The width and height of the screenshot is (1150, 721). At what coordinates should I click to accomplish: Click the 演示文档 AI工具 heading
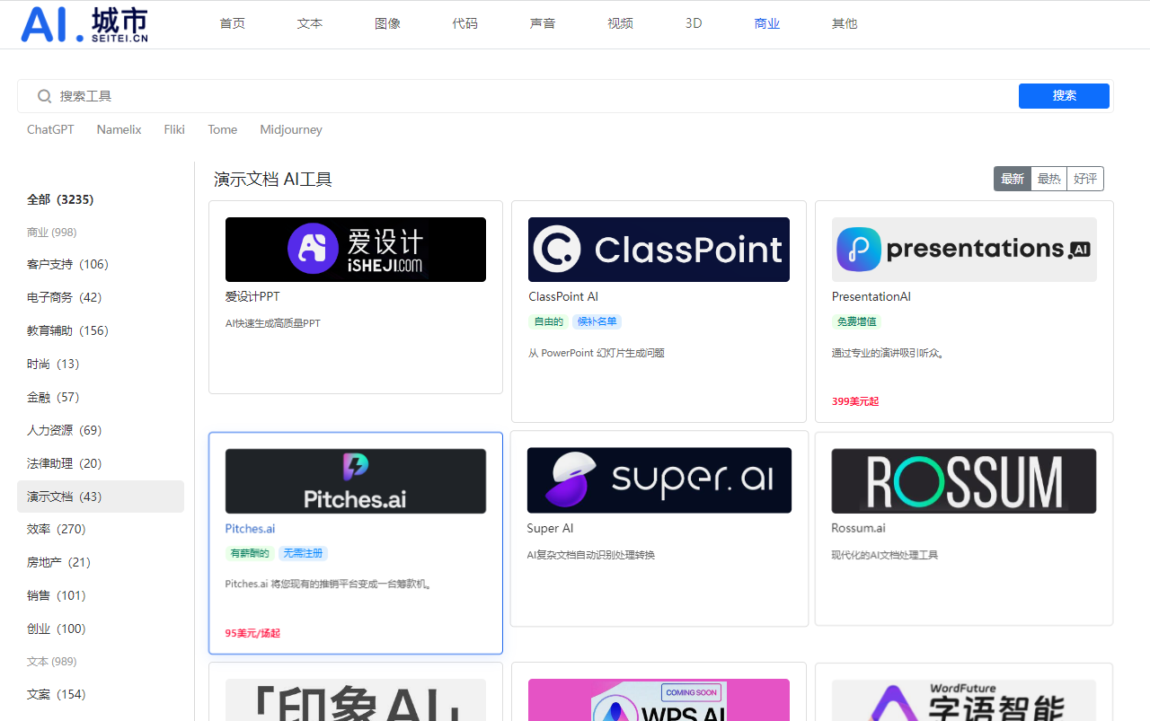tap(273, 180)
